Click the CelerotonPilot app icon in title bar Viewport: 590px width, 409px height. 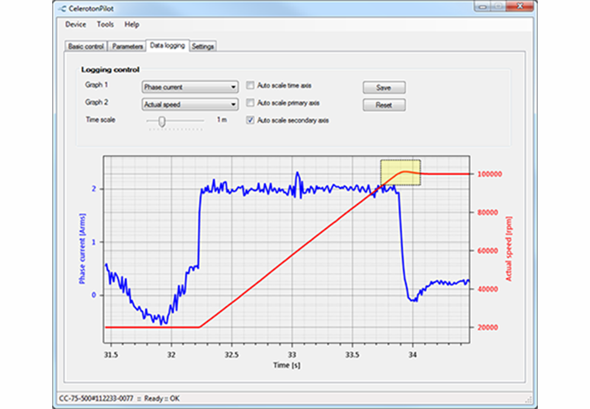[65, 8]
